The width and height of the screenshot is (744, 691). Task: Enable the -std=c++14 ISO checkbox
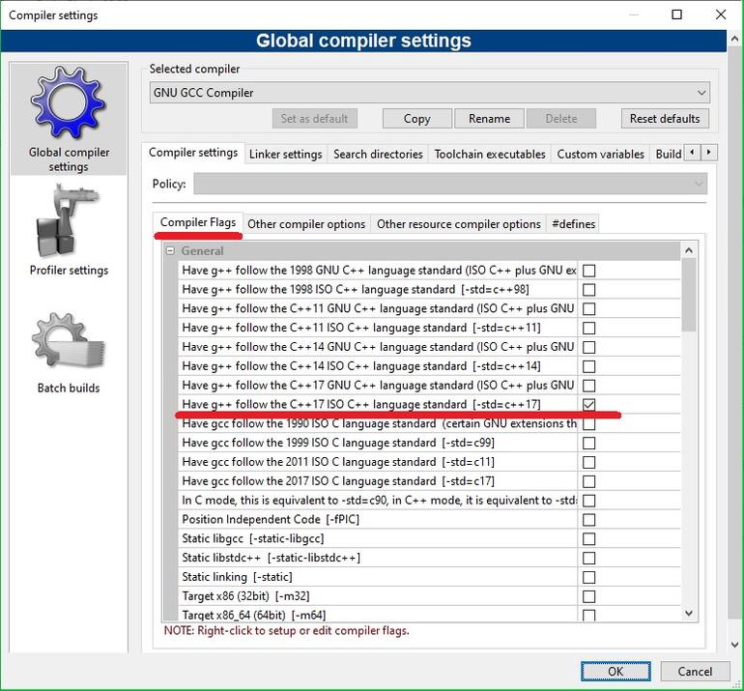tap(588, 366)
